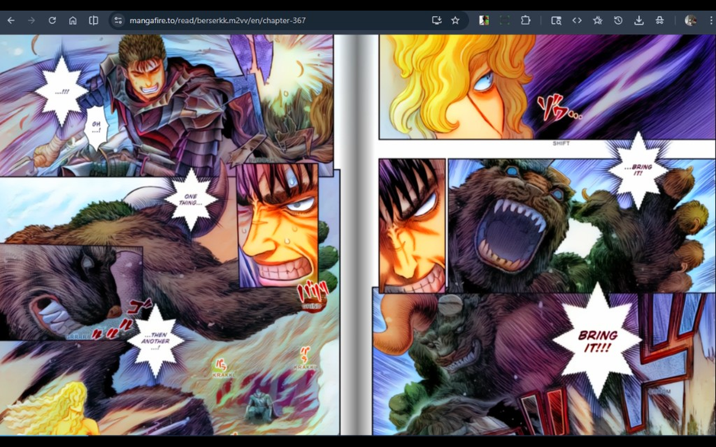
Task: Click the incognito hat-and-glasses icon
Action: tap(660, 20)
